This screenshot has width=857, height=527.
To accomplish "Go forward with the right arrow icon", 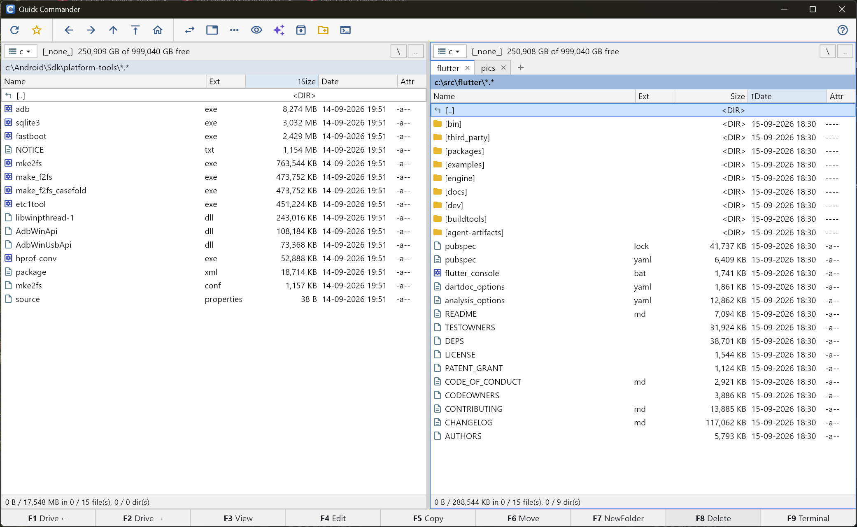I will (91, 30).
